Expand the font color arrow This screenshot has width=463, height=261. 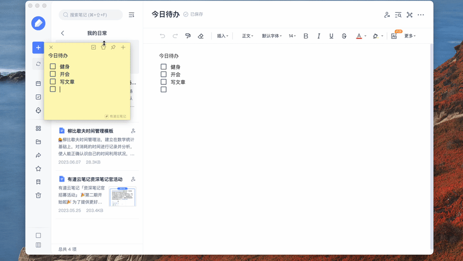pyautogui.click(x=365, y=36)
